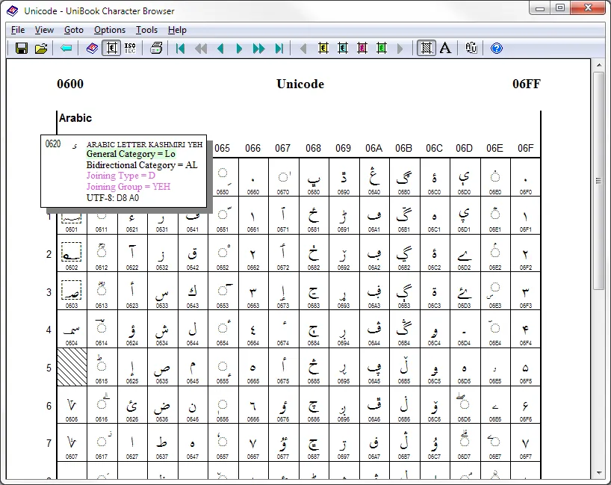
Task: Select character cell 06AF column cell 06B0
Action: 404,177
